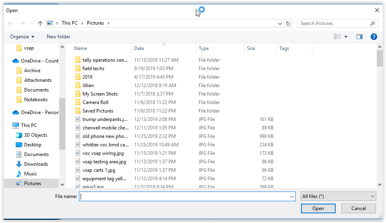Click the Desktop icon in sidebar
Viewport: 386px width, 223px height.
coord(19,145)
